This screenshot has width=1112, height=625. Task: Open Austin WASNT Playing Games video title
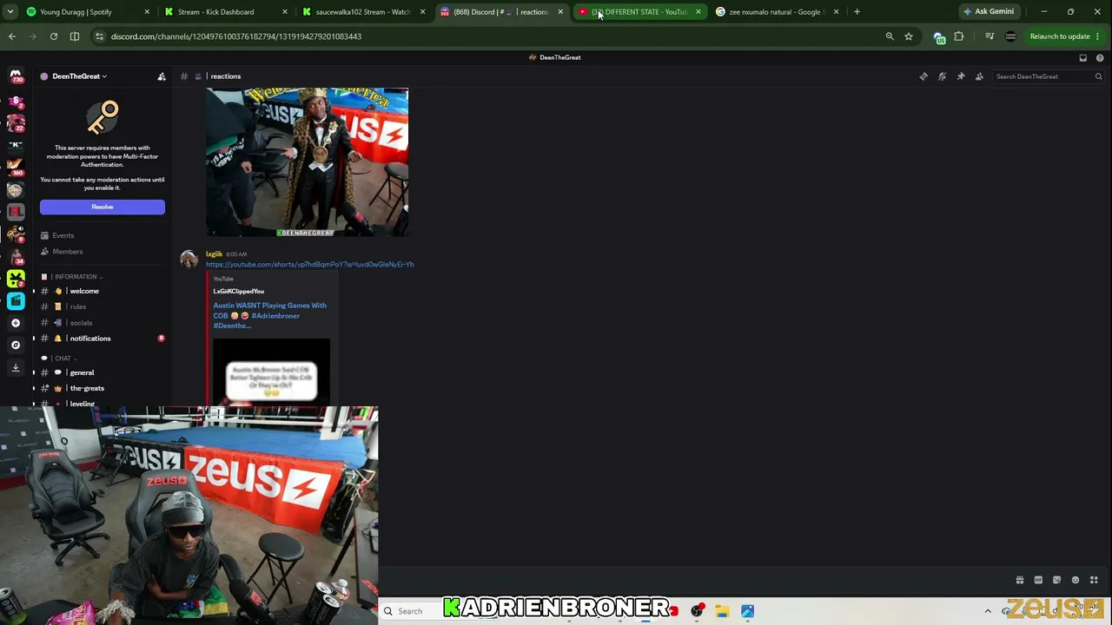tap(270, 315)
